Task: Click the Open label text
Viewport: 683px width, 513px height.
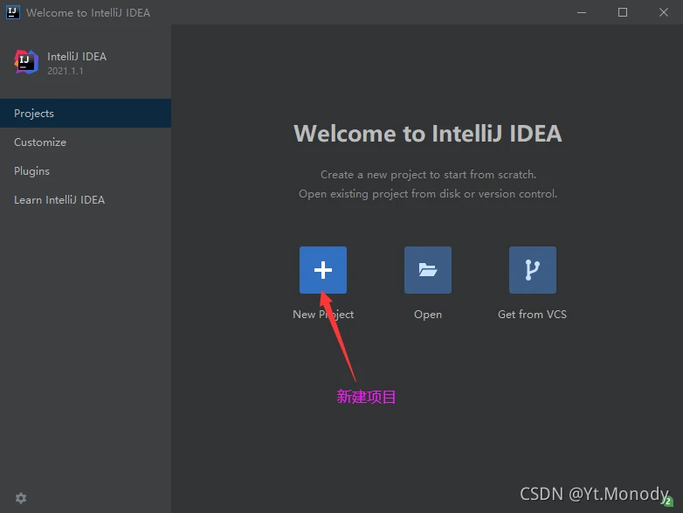Action: coord(428,315)
